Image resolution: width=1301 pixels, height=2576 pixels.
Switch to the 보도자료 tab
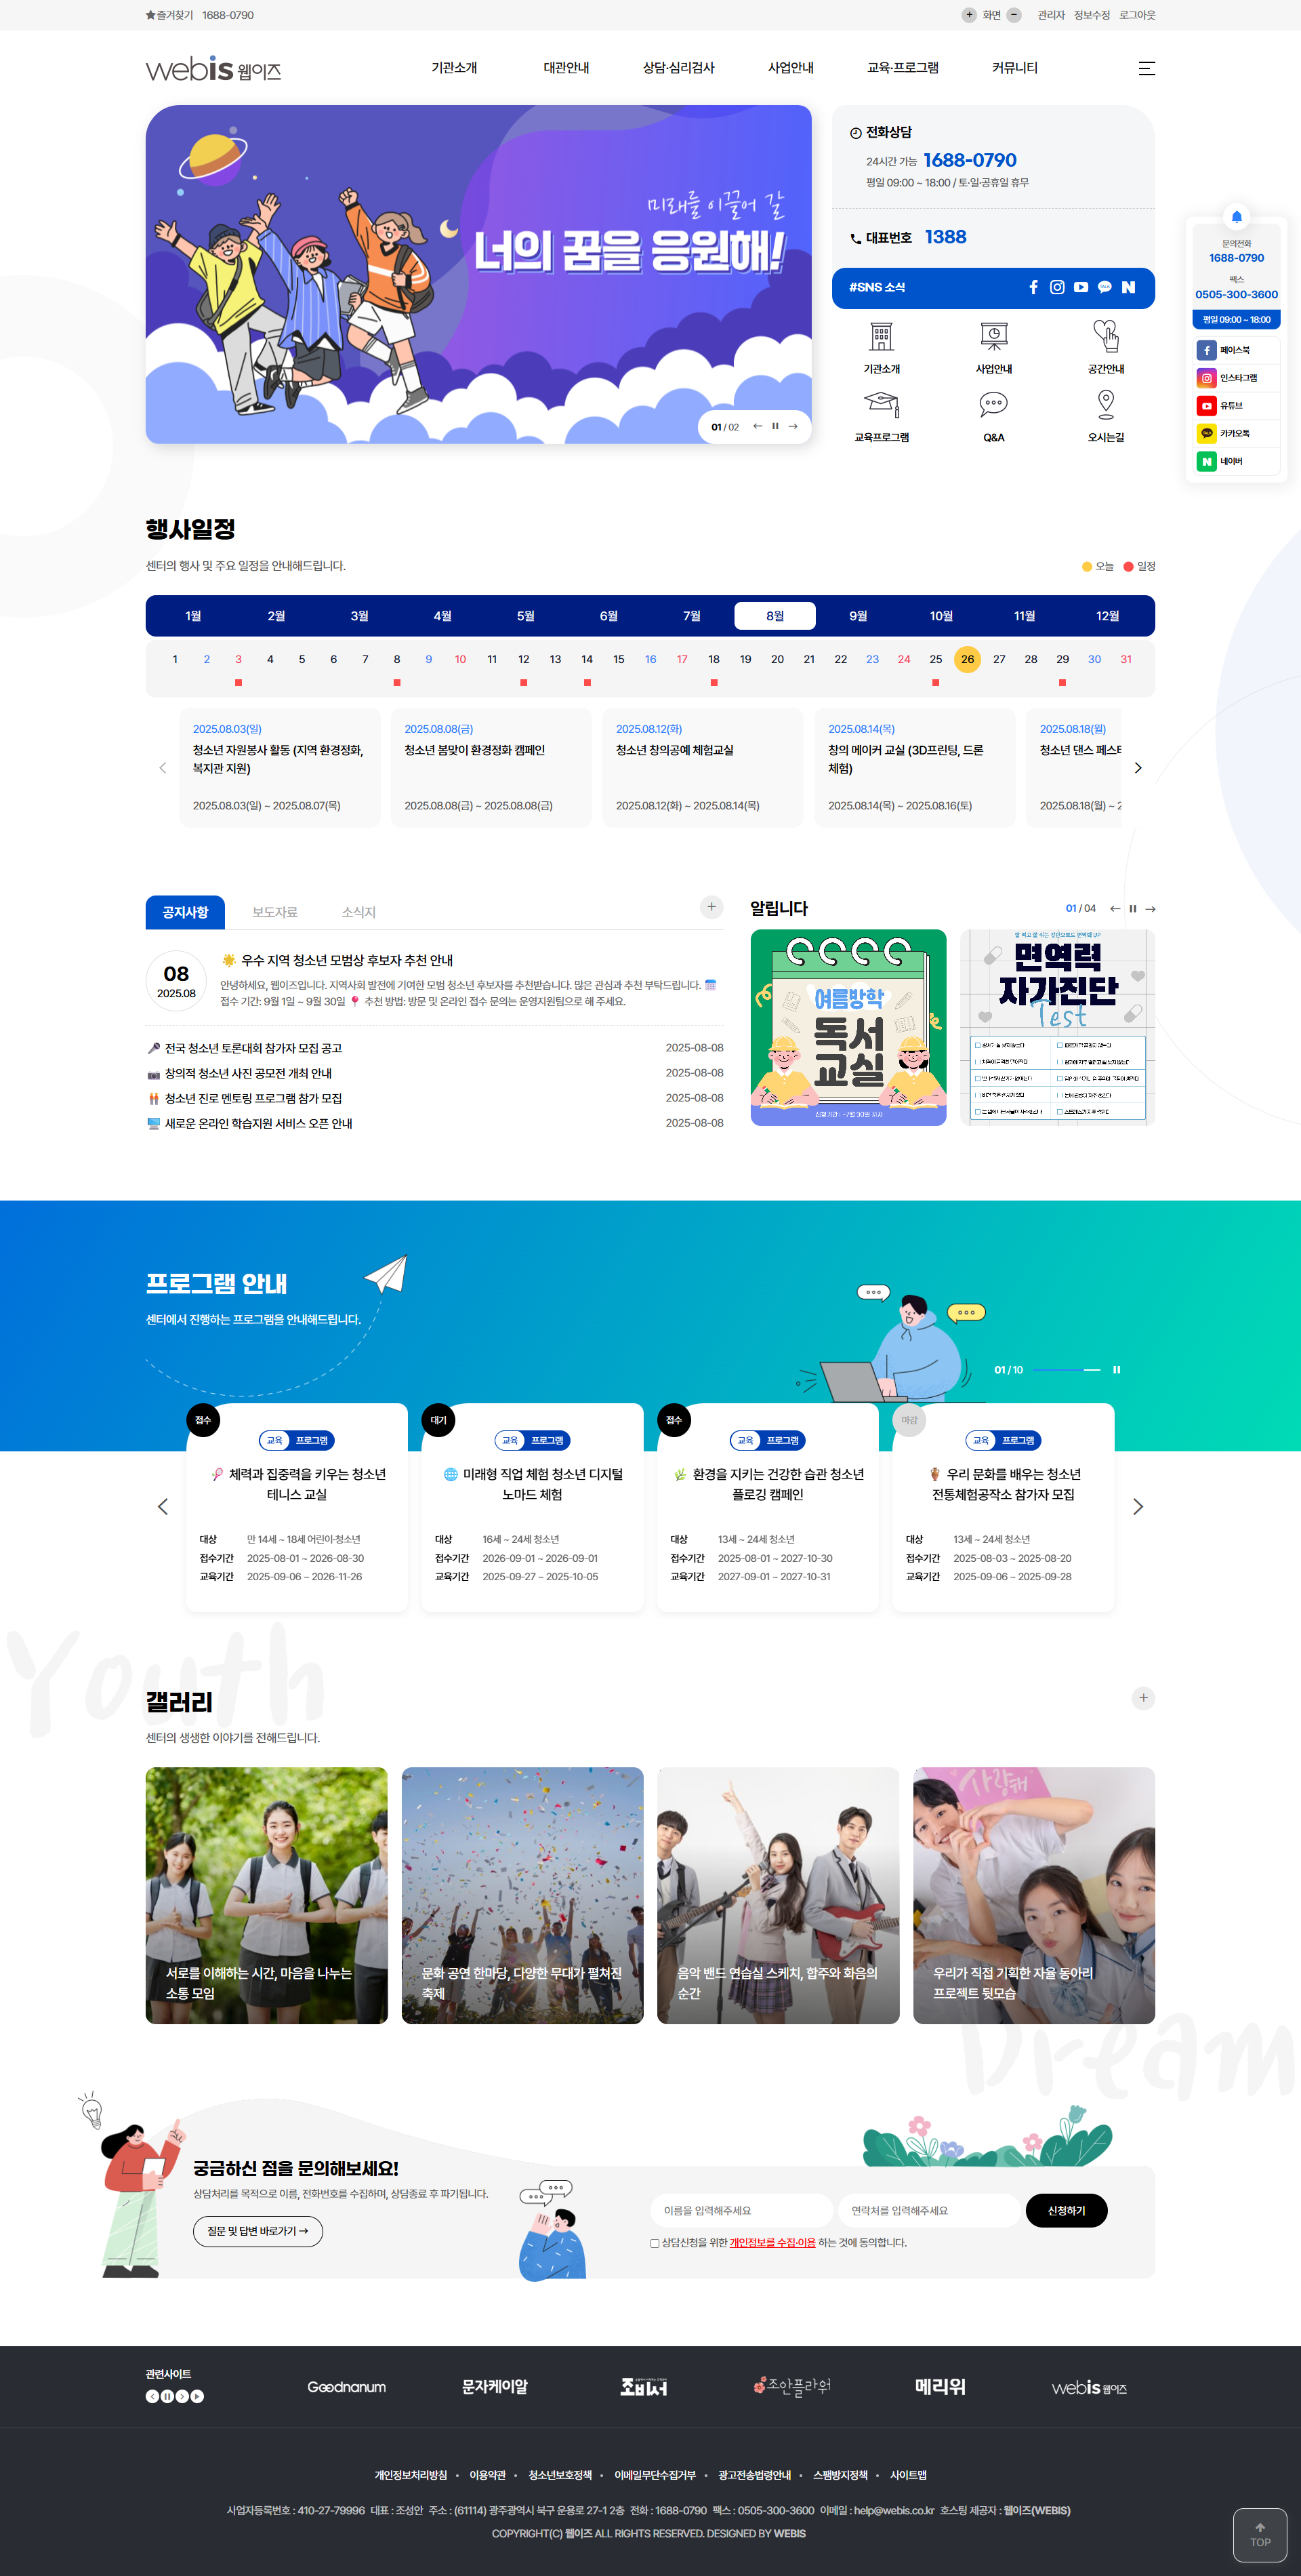click(275, 912)
